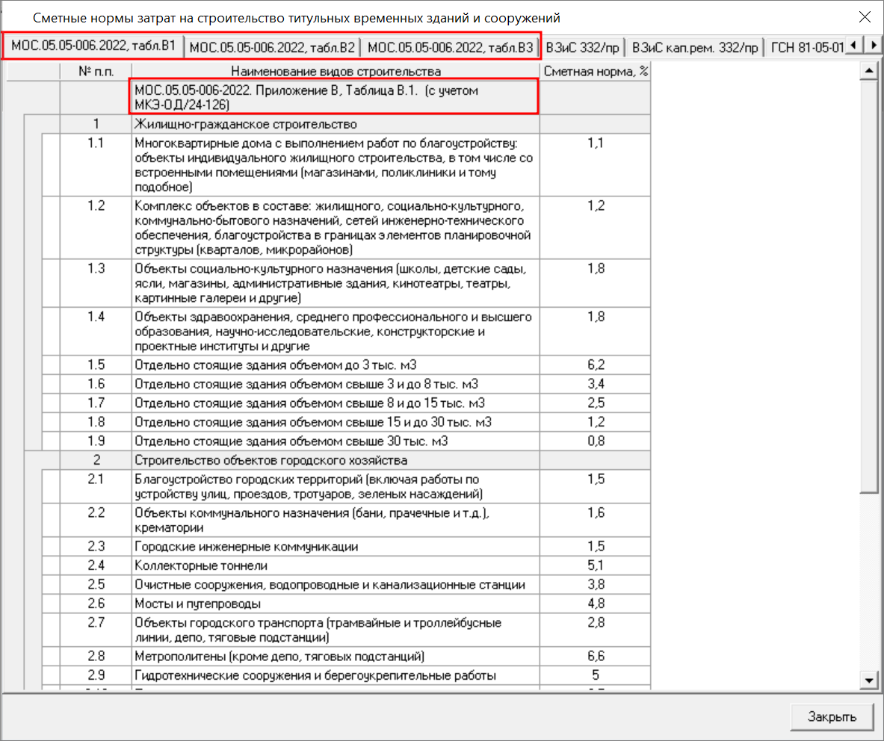The width and height of the screenshot is (884, 741).
Task: Open the ВЗиС кап.рем. 332/пр tab
Action: (x=694, y=48)
